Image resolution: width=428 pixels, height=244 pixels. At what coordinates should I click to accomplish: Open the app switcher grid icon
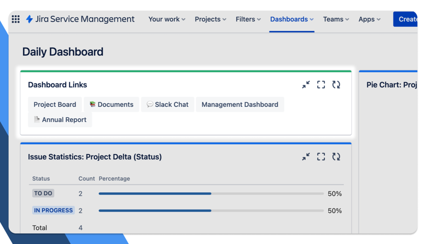(16, 19)
